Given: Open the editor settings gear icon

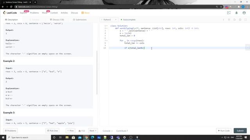Looking at the screenshot, I should click(x=240, y=20).
